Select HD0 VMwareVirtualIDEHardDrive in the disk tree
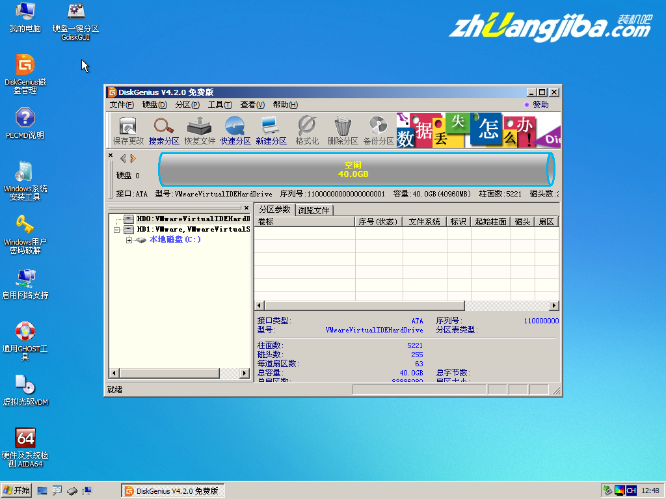 tap(192, 219)
